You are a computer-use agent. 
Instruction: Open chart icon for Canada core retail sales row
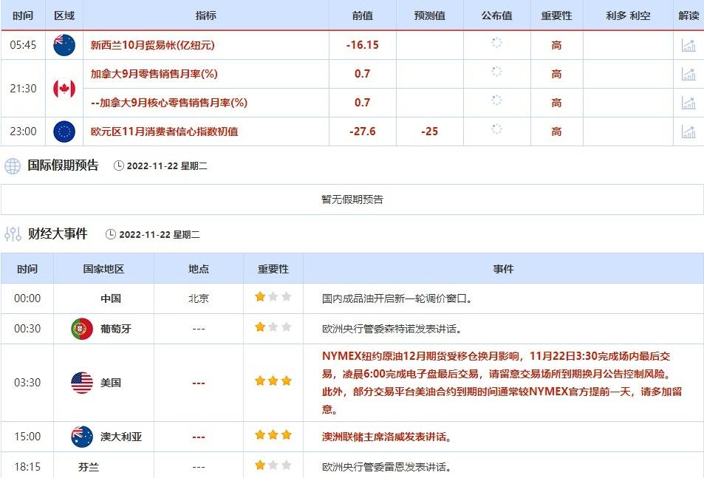688,103
